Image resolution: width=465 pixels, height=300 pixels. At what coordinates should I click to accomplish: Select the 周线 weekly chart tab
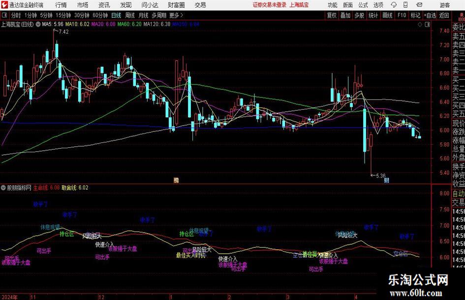(130, 15)
